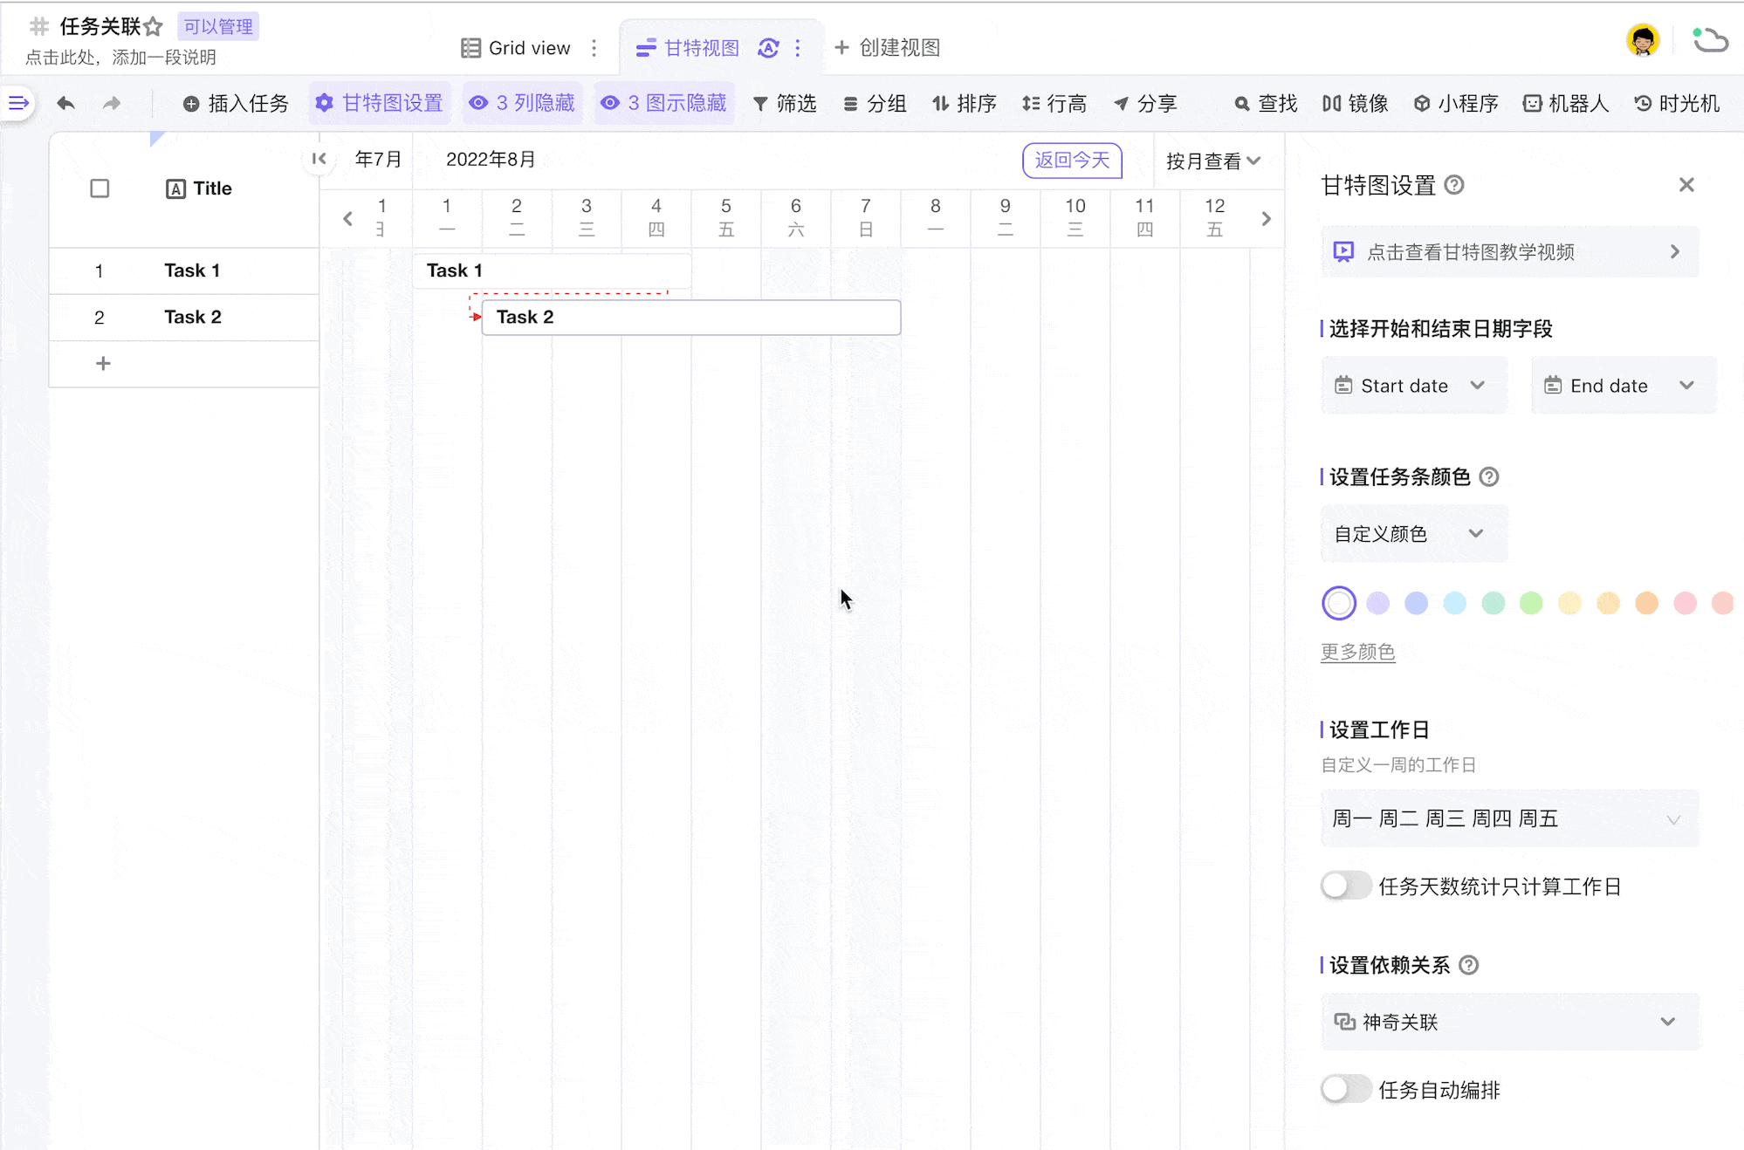The width and height of the screenshot is (1744, 1150).
Task: Open the 筛选 filter tool
Action: (x=785, y=103)
